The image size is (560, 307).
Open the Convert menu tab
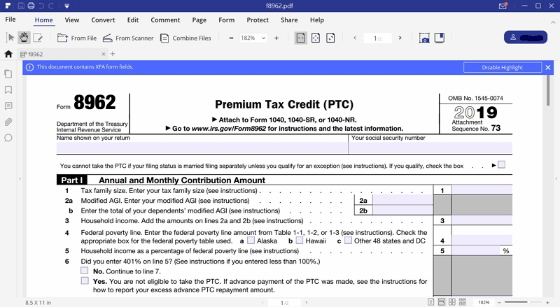tap(103, 20)
